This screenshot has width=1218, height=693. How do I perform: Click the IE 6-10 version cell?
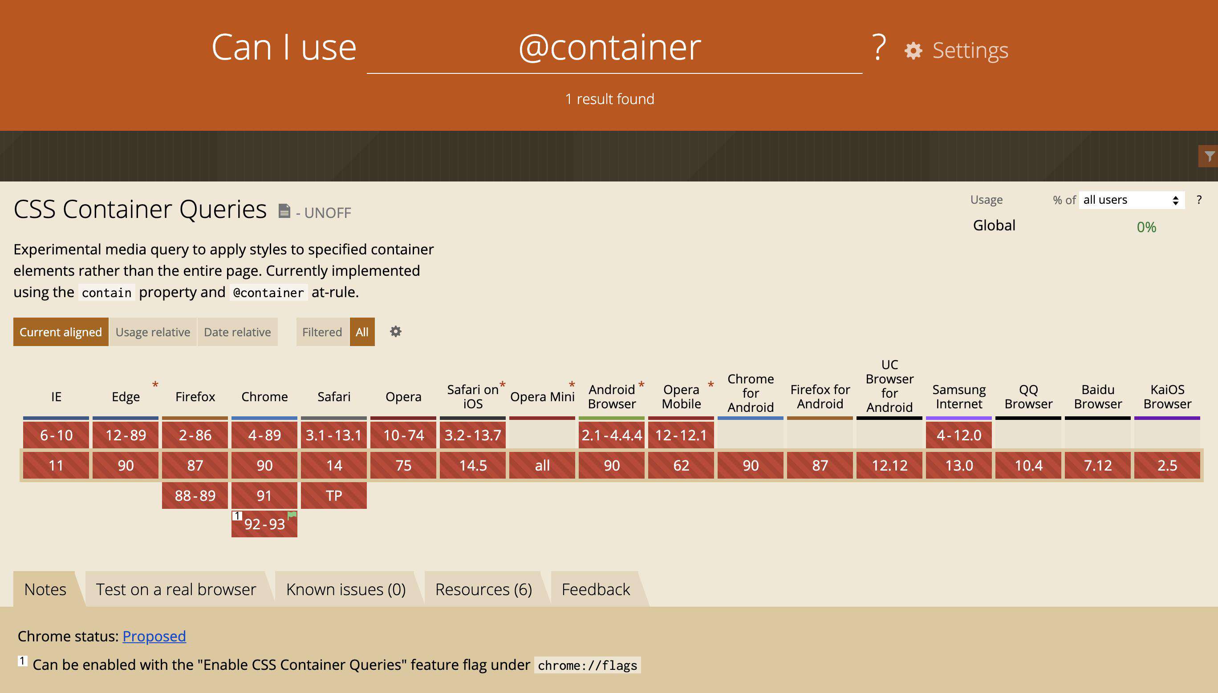tap(56, 435)
